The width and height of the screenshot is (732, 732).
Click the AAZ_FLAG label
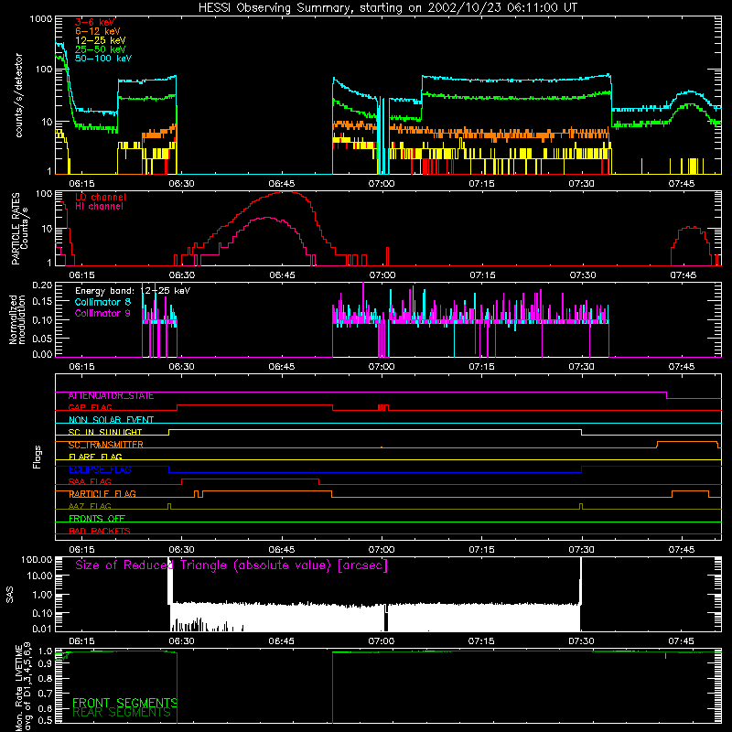(x=90, y=507)
